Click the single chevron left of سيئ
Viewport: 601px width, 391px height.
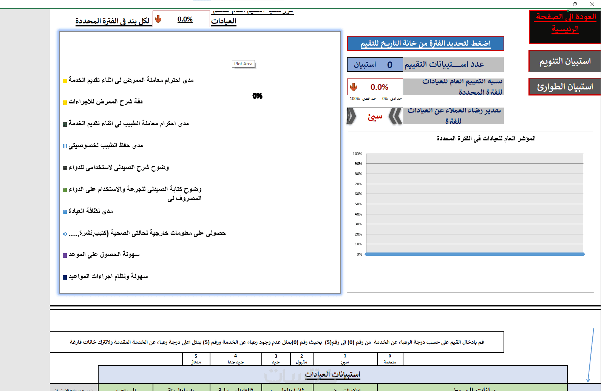pyautogui.click(x=351, y=116)
